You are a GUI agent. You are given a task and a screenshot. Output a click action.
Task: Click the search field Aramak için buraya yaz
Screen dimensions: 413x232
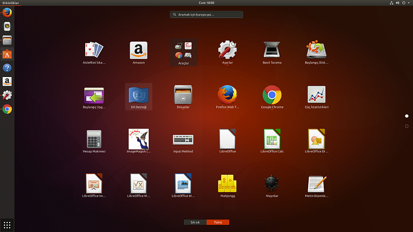(x=206, y=14)
